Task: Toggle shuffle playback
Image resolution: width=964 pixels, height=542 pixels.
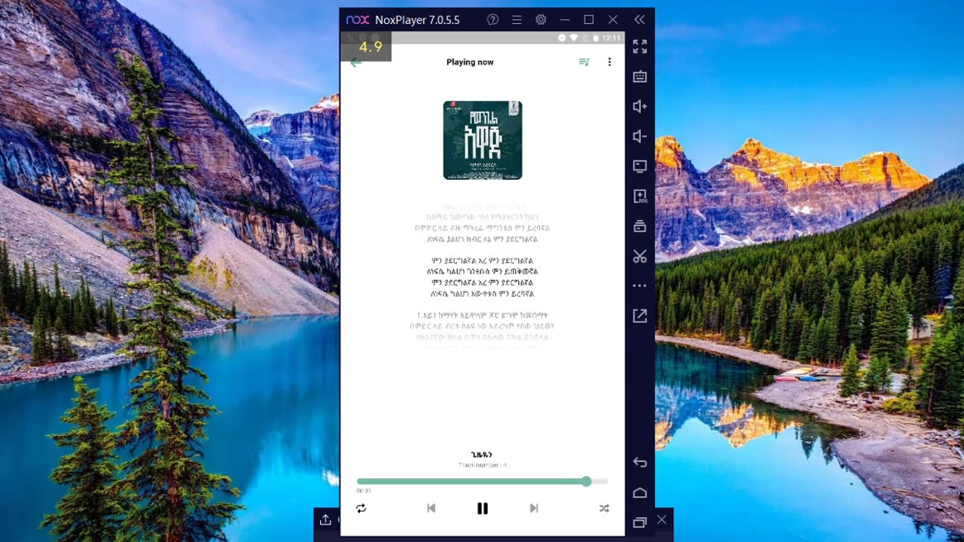Action: [x=604, y=508]
